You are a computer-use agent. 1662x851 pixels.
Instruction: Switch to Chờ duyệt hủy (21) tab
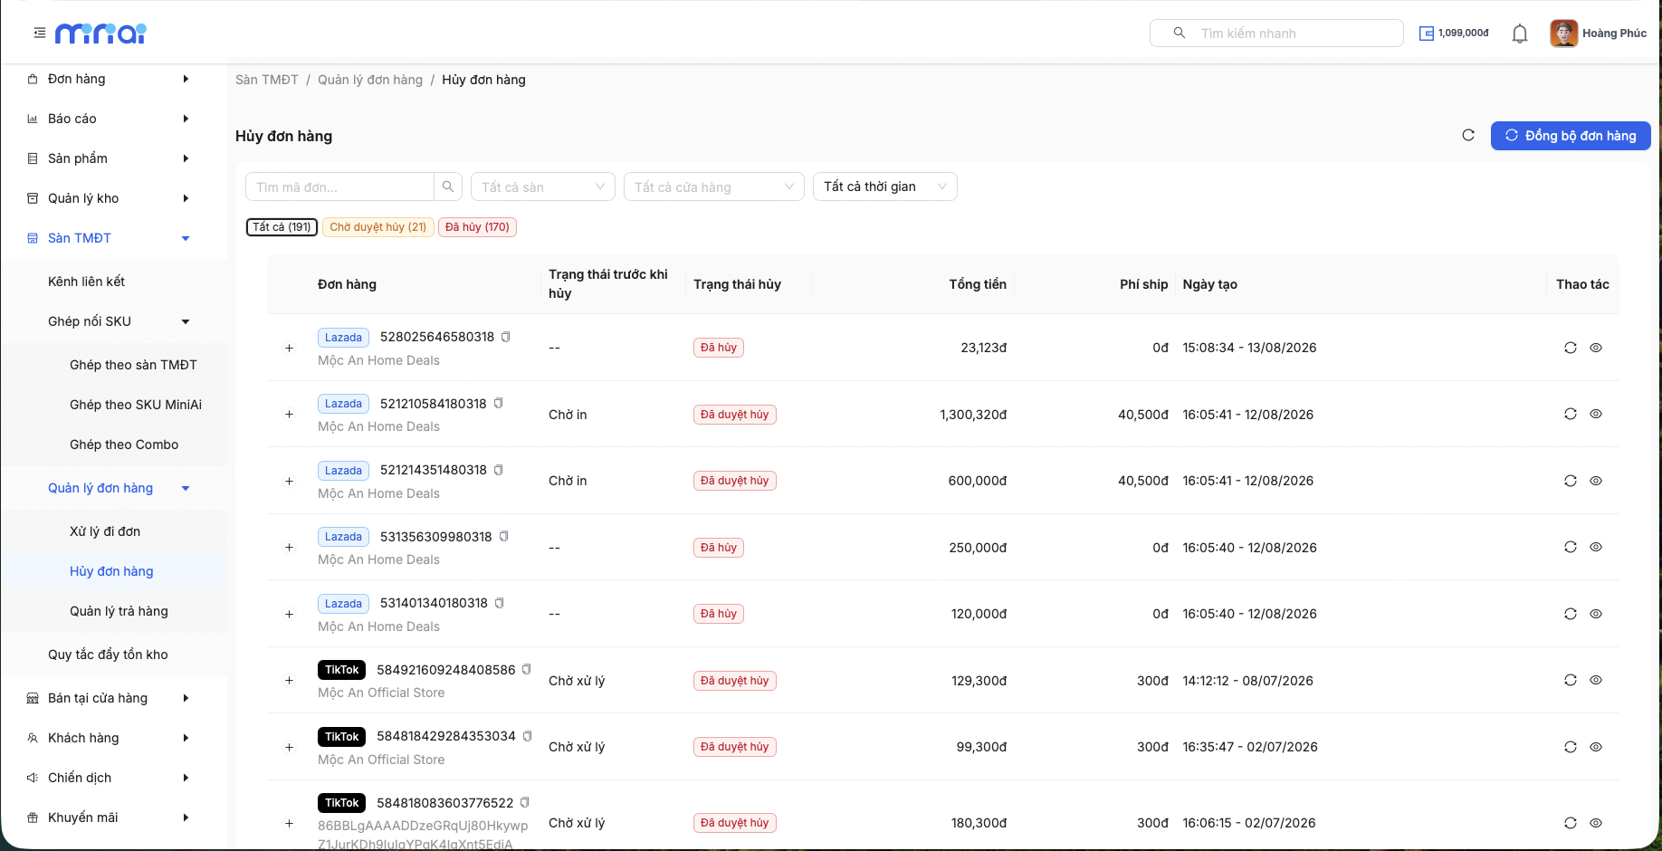[378, 227]
